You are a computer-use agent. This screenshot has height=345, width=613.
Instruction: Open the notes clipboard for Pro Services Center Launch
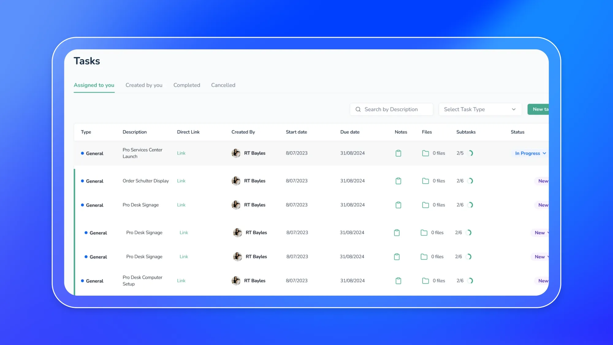click(398, 153)
